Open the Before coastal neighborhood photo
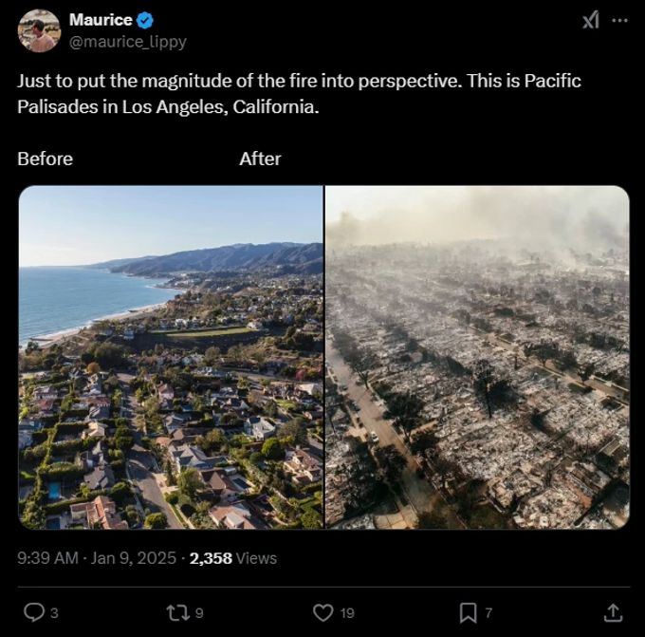Image resolution: width=645 pixels, height=637 pixels. point(171,357)
